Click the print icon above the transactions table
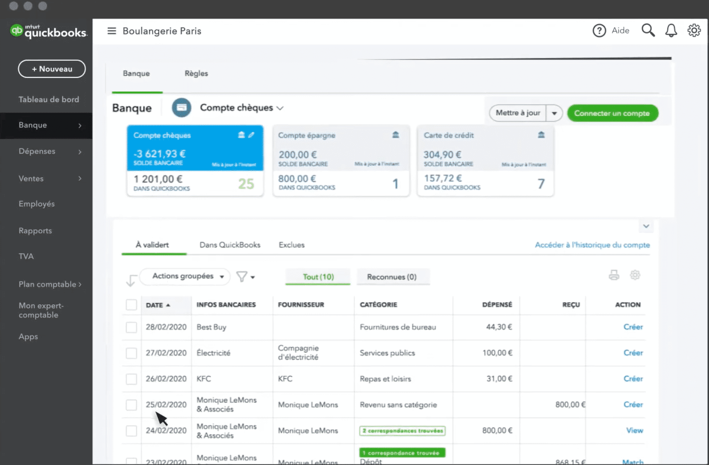 [x=614, y=275]
